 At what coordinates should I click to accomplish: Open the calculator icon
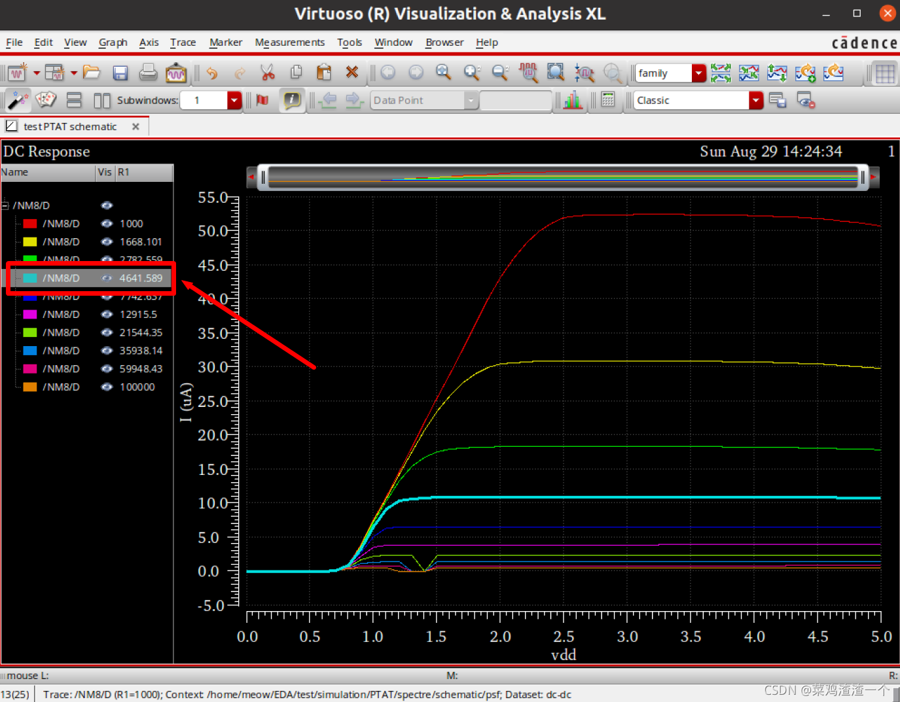pos(608,100)
